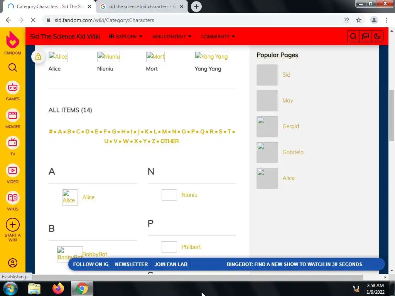Screen dimensions: 395x296
Task: Click the Chrome taskbar icon
Action: [82, 288]
